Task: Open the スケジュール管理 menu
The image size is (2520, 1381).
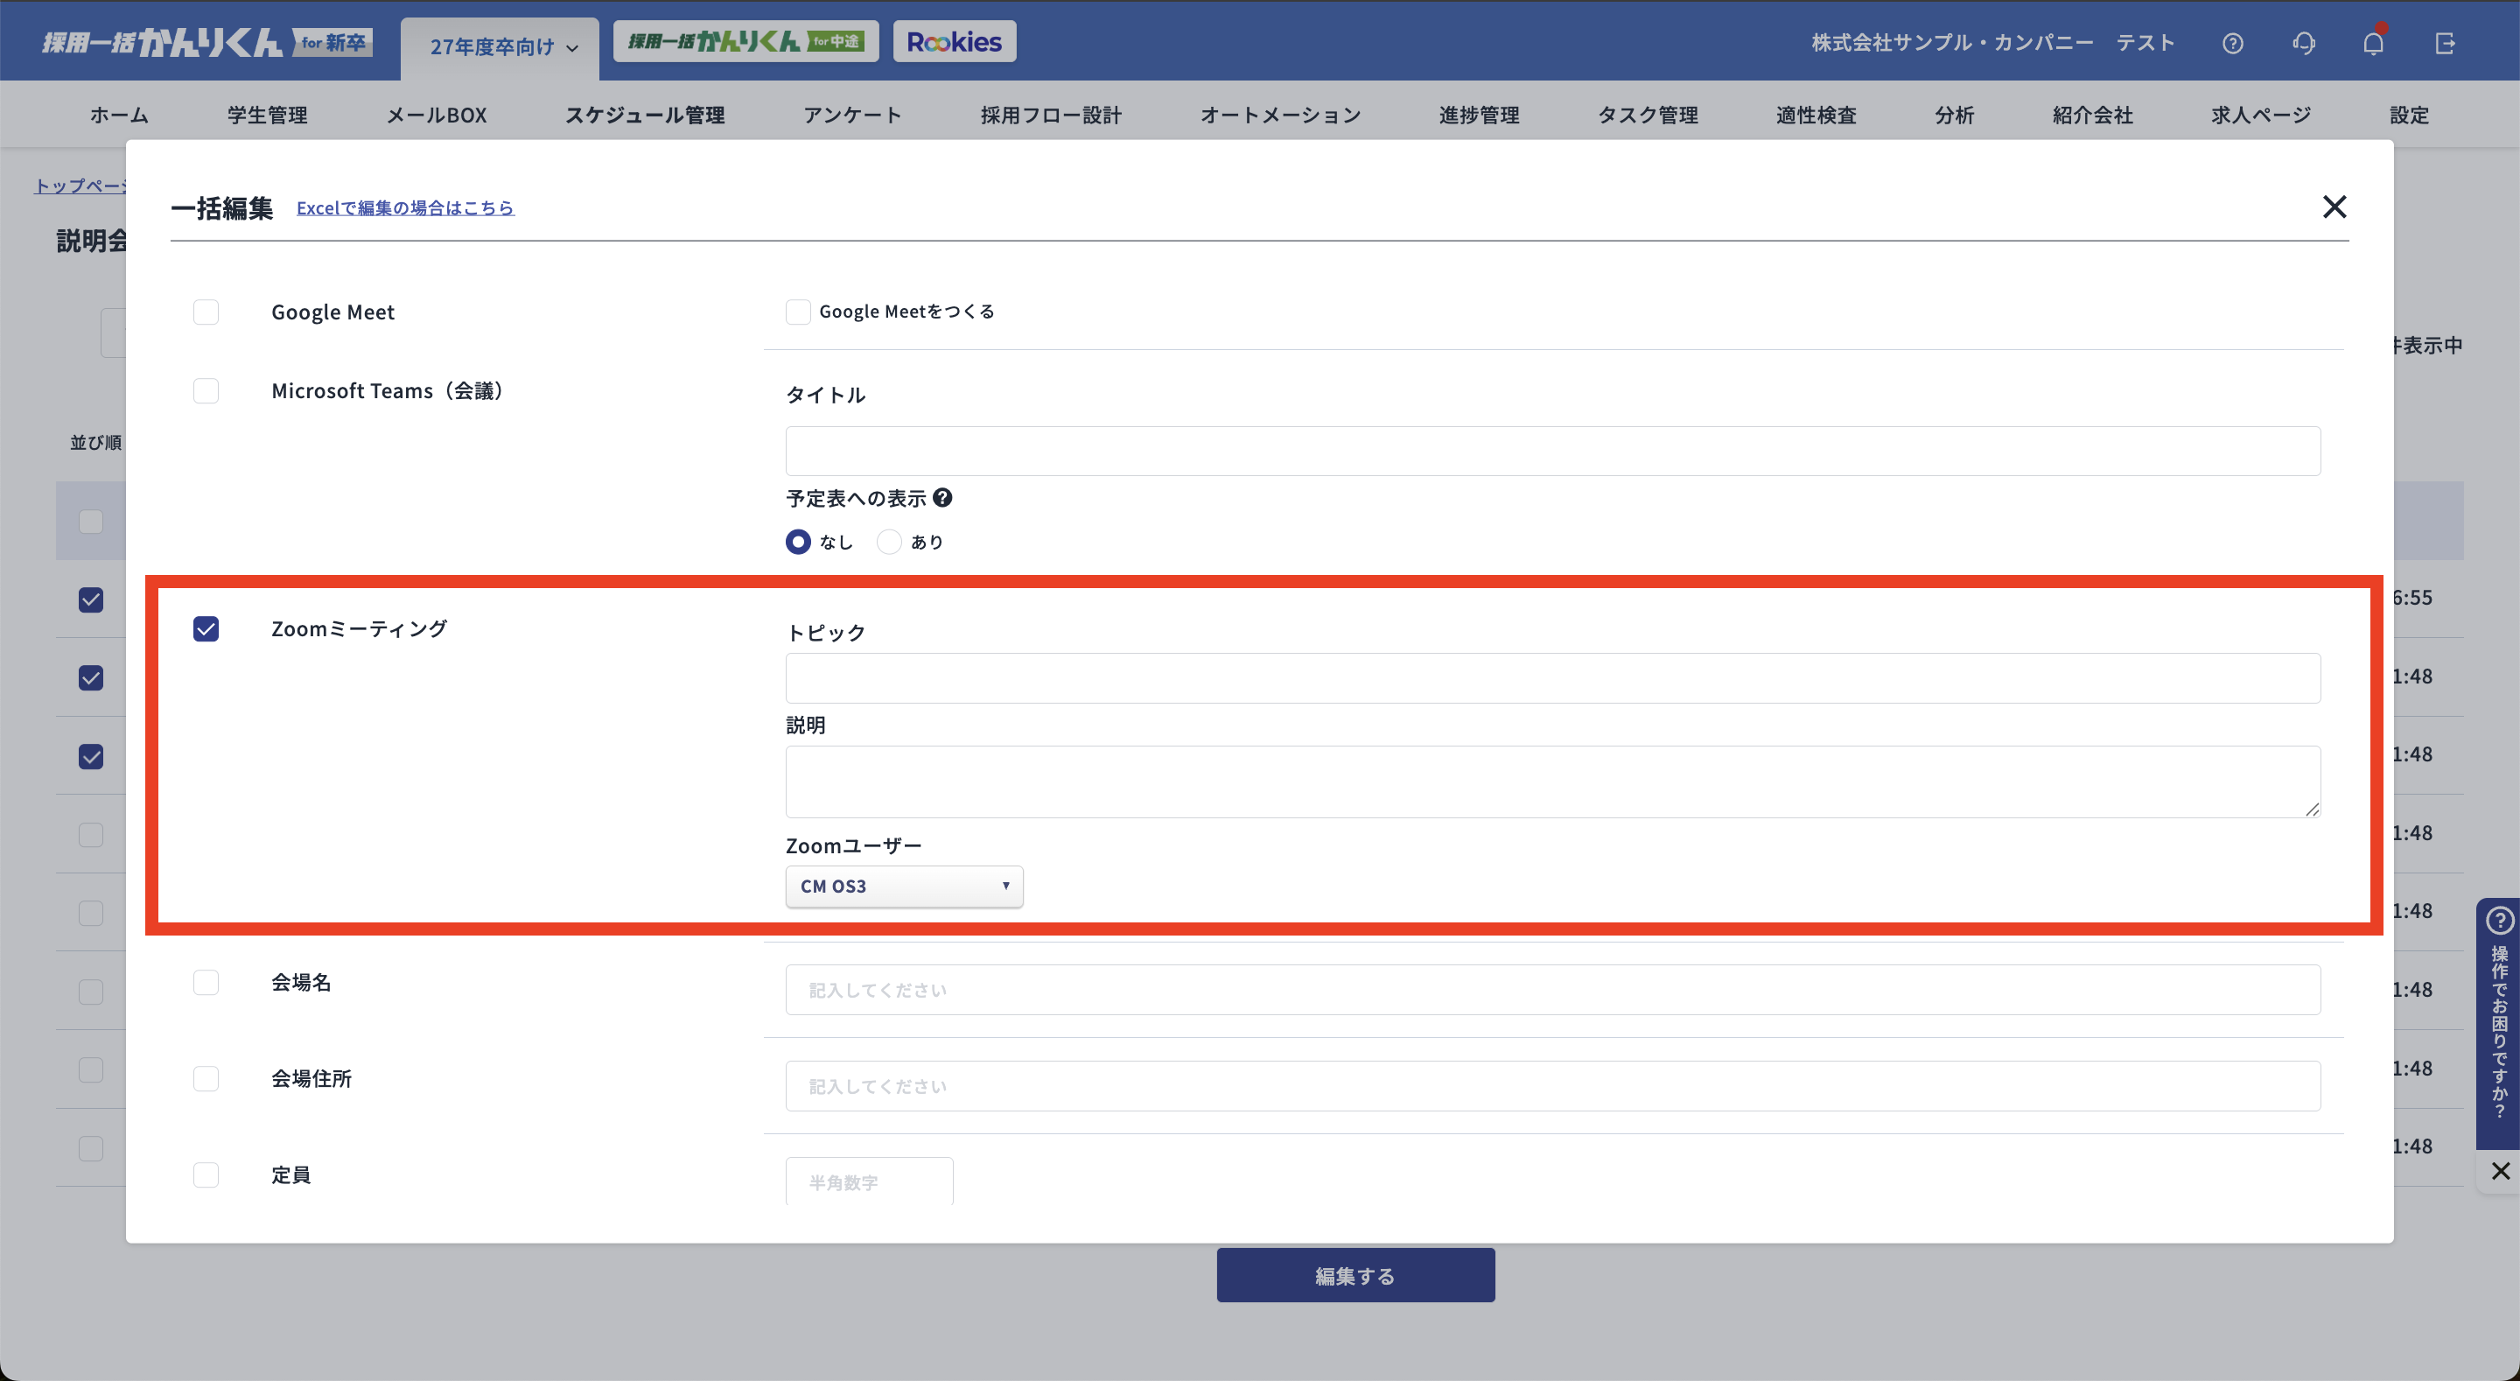Action: [645, 115]
